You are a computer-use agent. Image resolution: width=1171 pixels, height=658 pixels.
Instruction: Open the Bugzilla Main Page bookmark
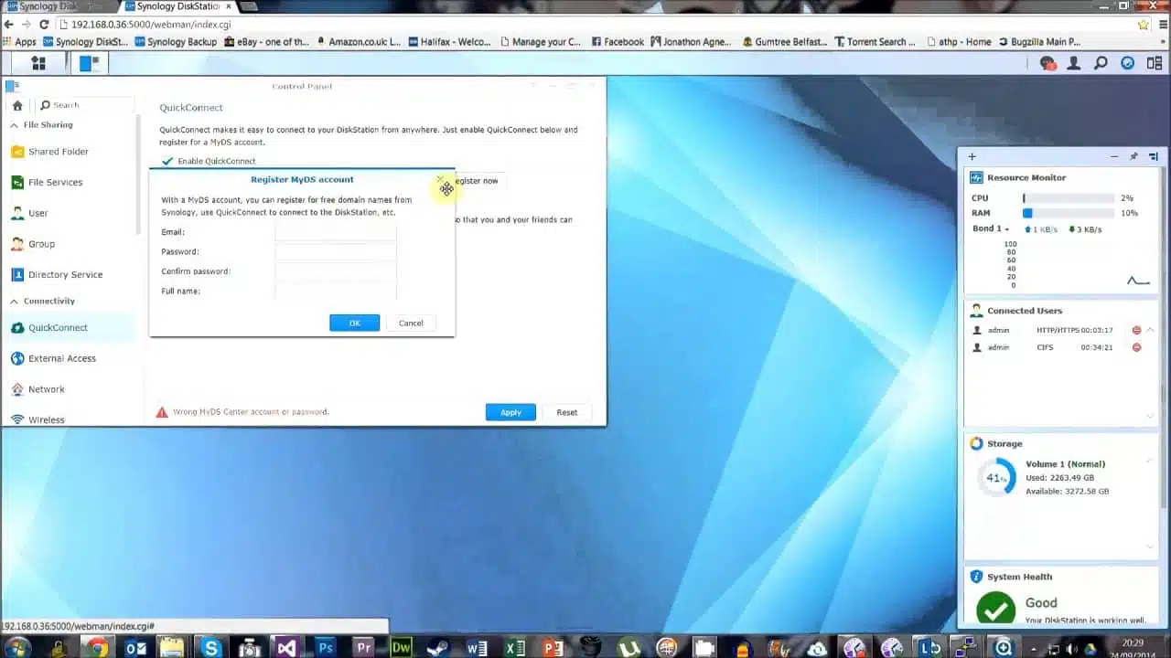pyautogui.click(x=1039, y=42)
